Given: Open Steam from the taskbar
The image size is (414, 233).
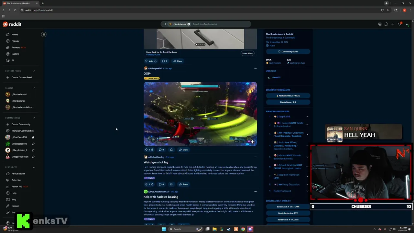Looking at the screenshot, I should 229,229.
